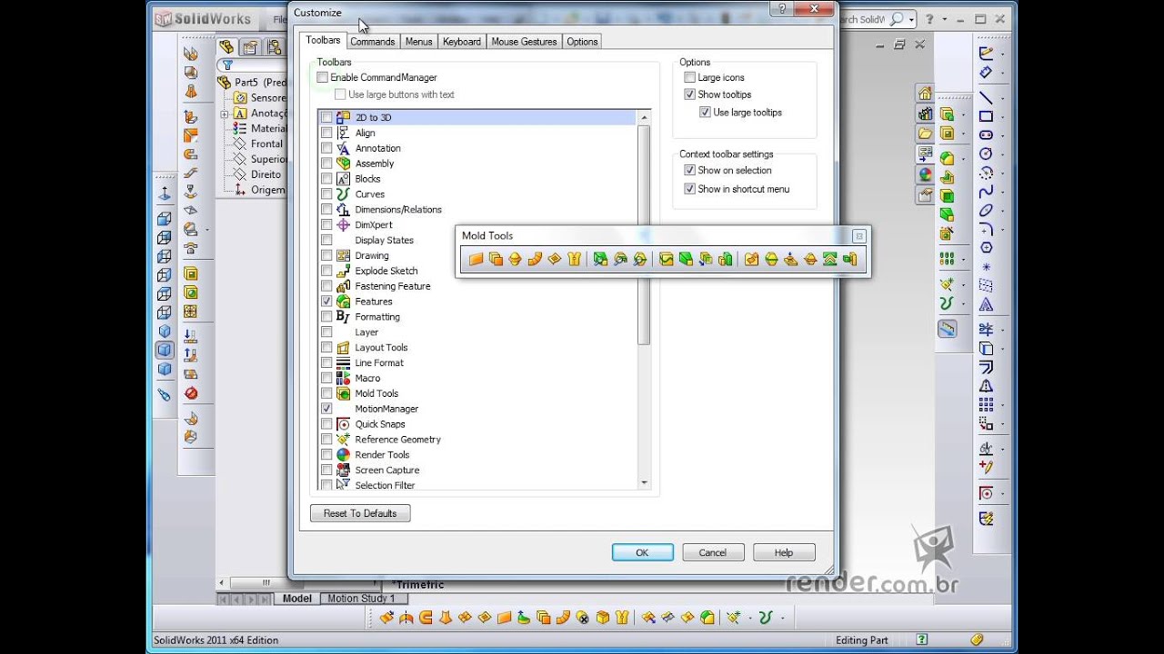Select the Model tab at bottom
This screenshot has width=1164, height=654.
(x=297, y=599)
